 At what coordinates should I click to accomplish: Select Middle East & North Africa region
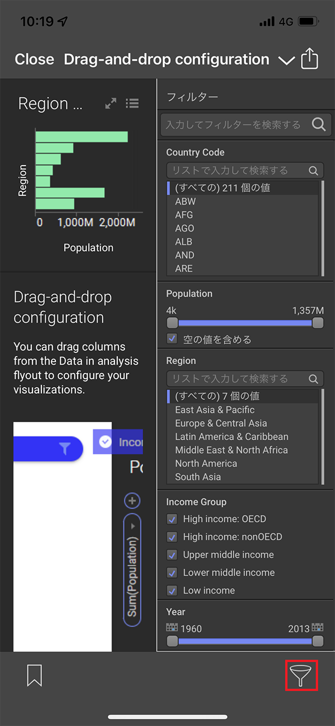(x=242, y=450)
